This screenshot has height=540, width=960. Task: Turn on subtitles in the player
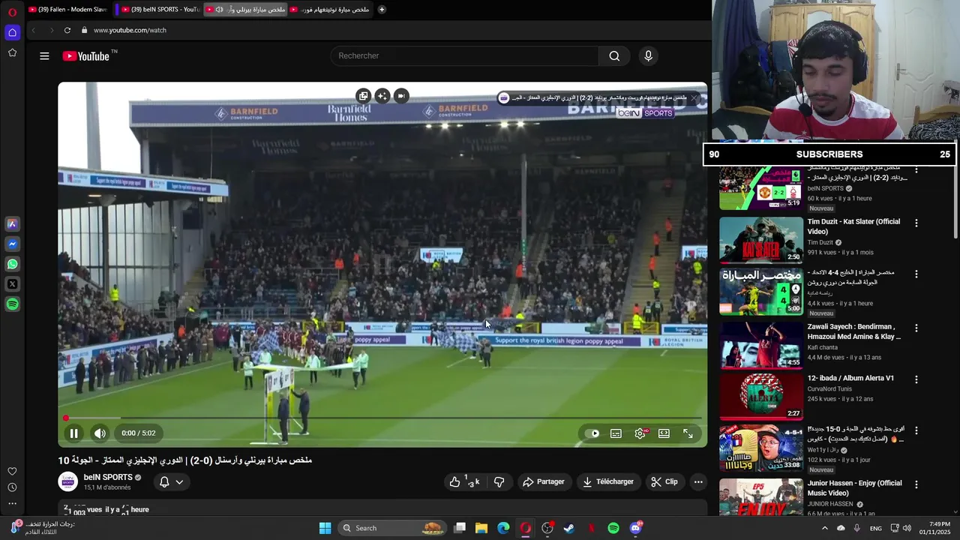coord(616,433)
